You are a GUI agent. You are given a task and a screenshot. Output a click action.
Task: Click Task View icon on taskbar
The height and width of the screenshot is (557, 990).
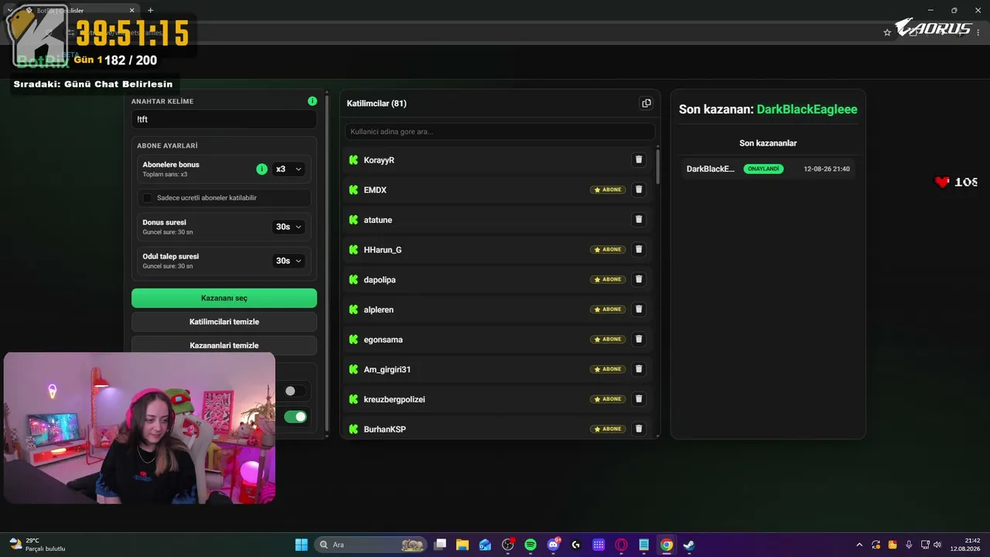pyautogui.click(x=440, y=545)
